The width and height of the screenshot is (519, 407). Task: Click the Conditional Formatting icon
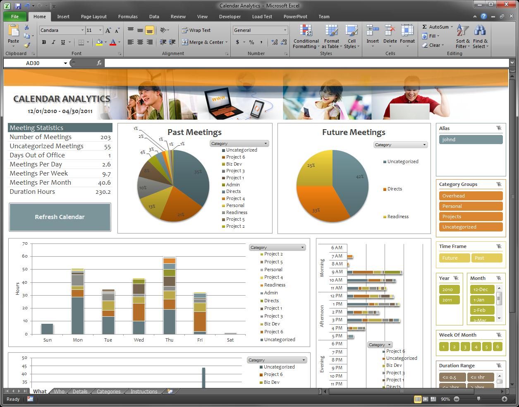(x=306, y=31)
